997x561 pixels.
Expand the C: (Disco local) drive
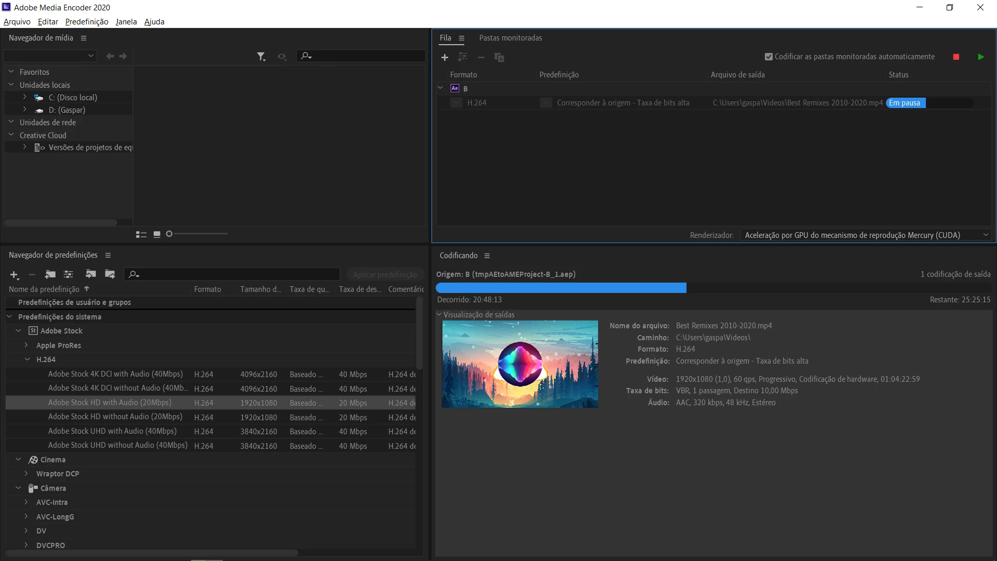click(x=24, y=97)
